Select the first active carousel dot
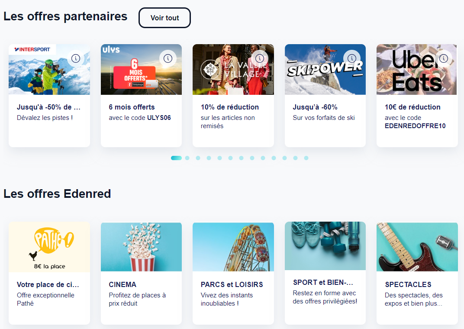 (176, 158)
